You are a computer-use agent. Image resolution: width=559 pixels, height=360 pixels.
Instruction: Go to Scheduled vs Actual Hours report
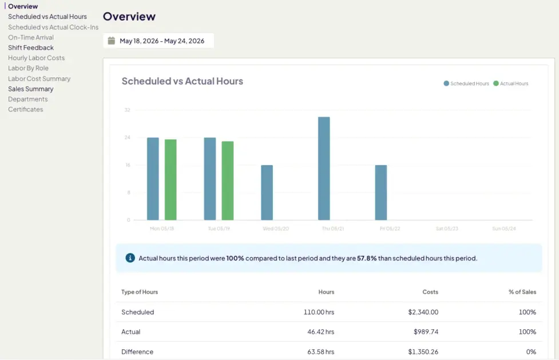pos(47,17)
